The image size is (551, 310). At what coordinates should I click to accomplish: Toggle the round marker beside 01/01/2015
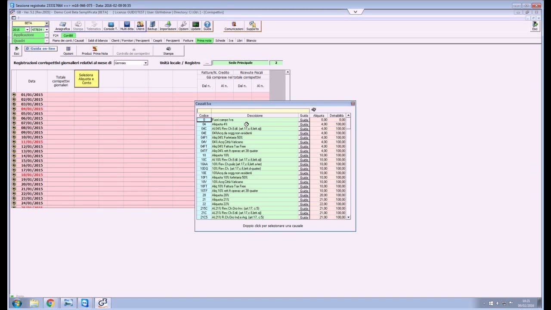pos(14,95)
